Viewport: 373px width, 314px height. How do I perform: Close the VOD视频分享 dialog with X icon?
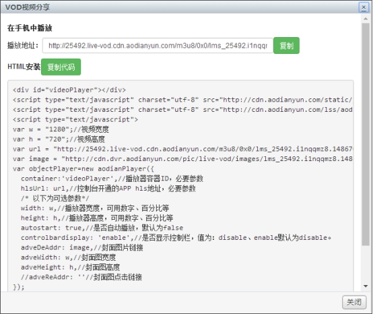click(x=364, y=7)
